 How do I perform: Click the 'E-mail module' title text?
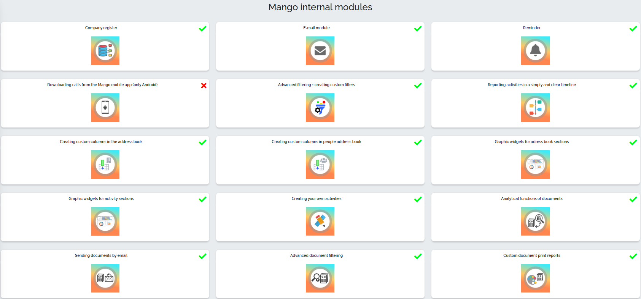(x=317, y=28)
